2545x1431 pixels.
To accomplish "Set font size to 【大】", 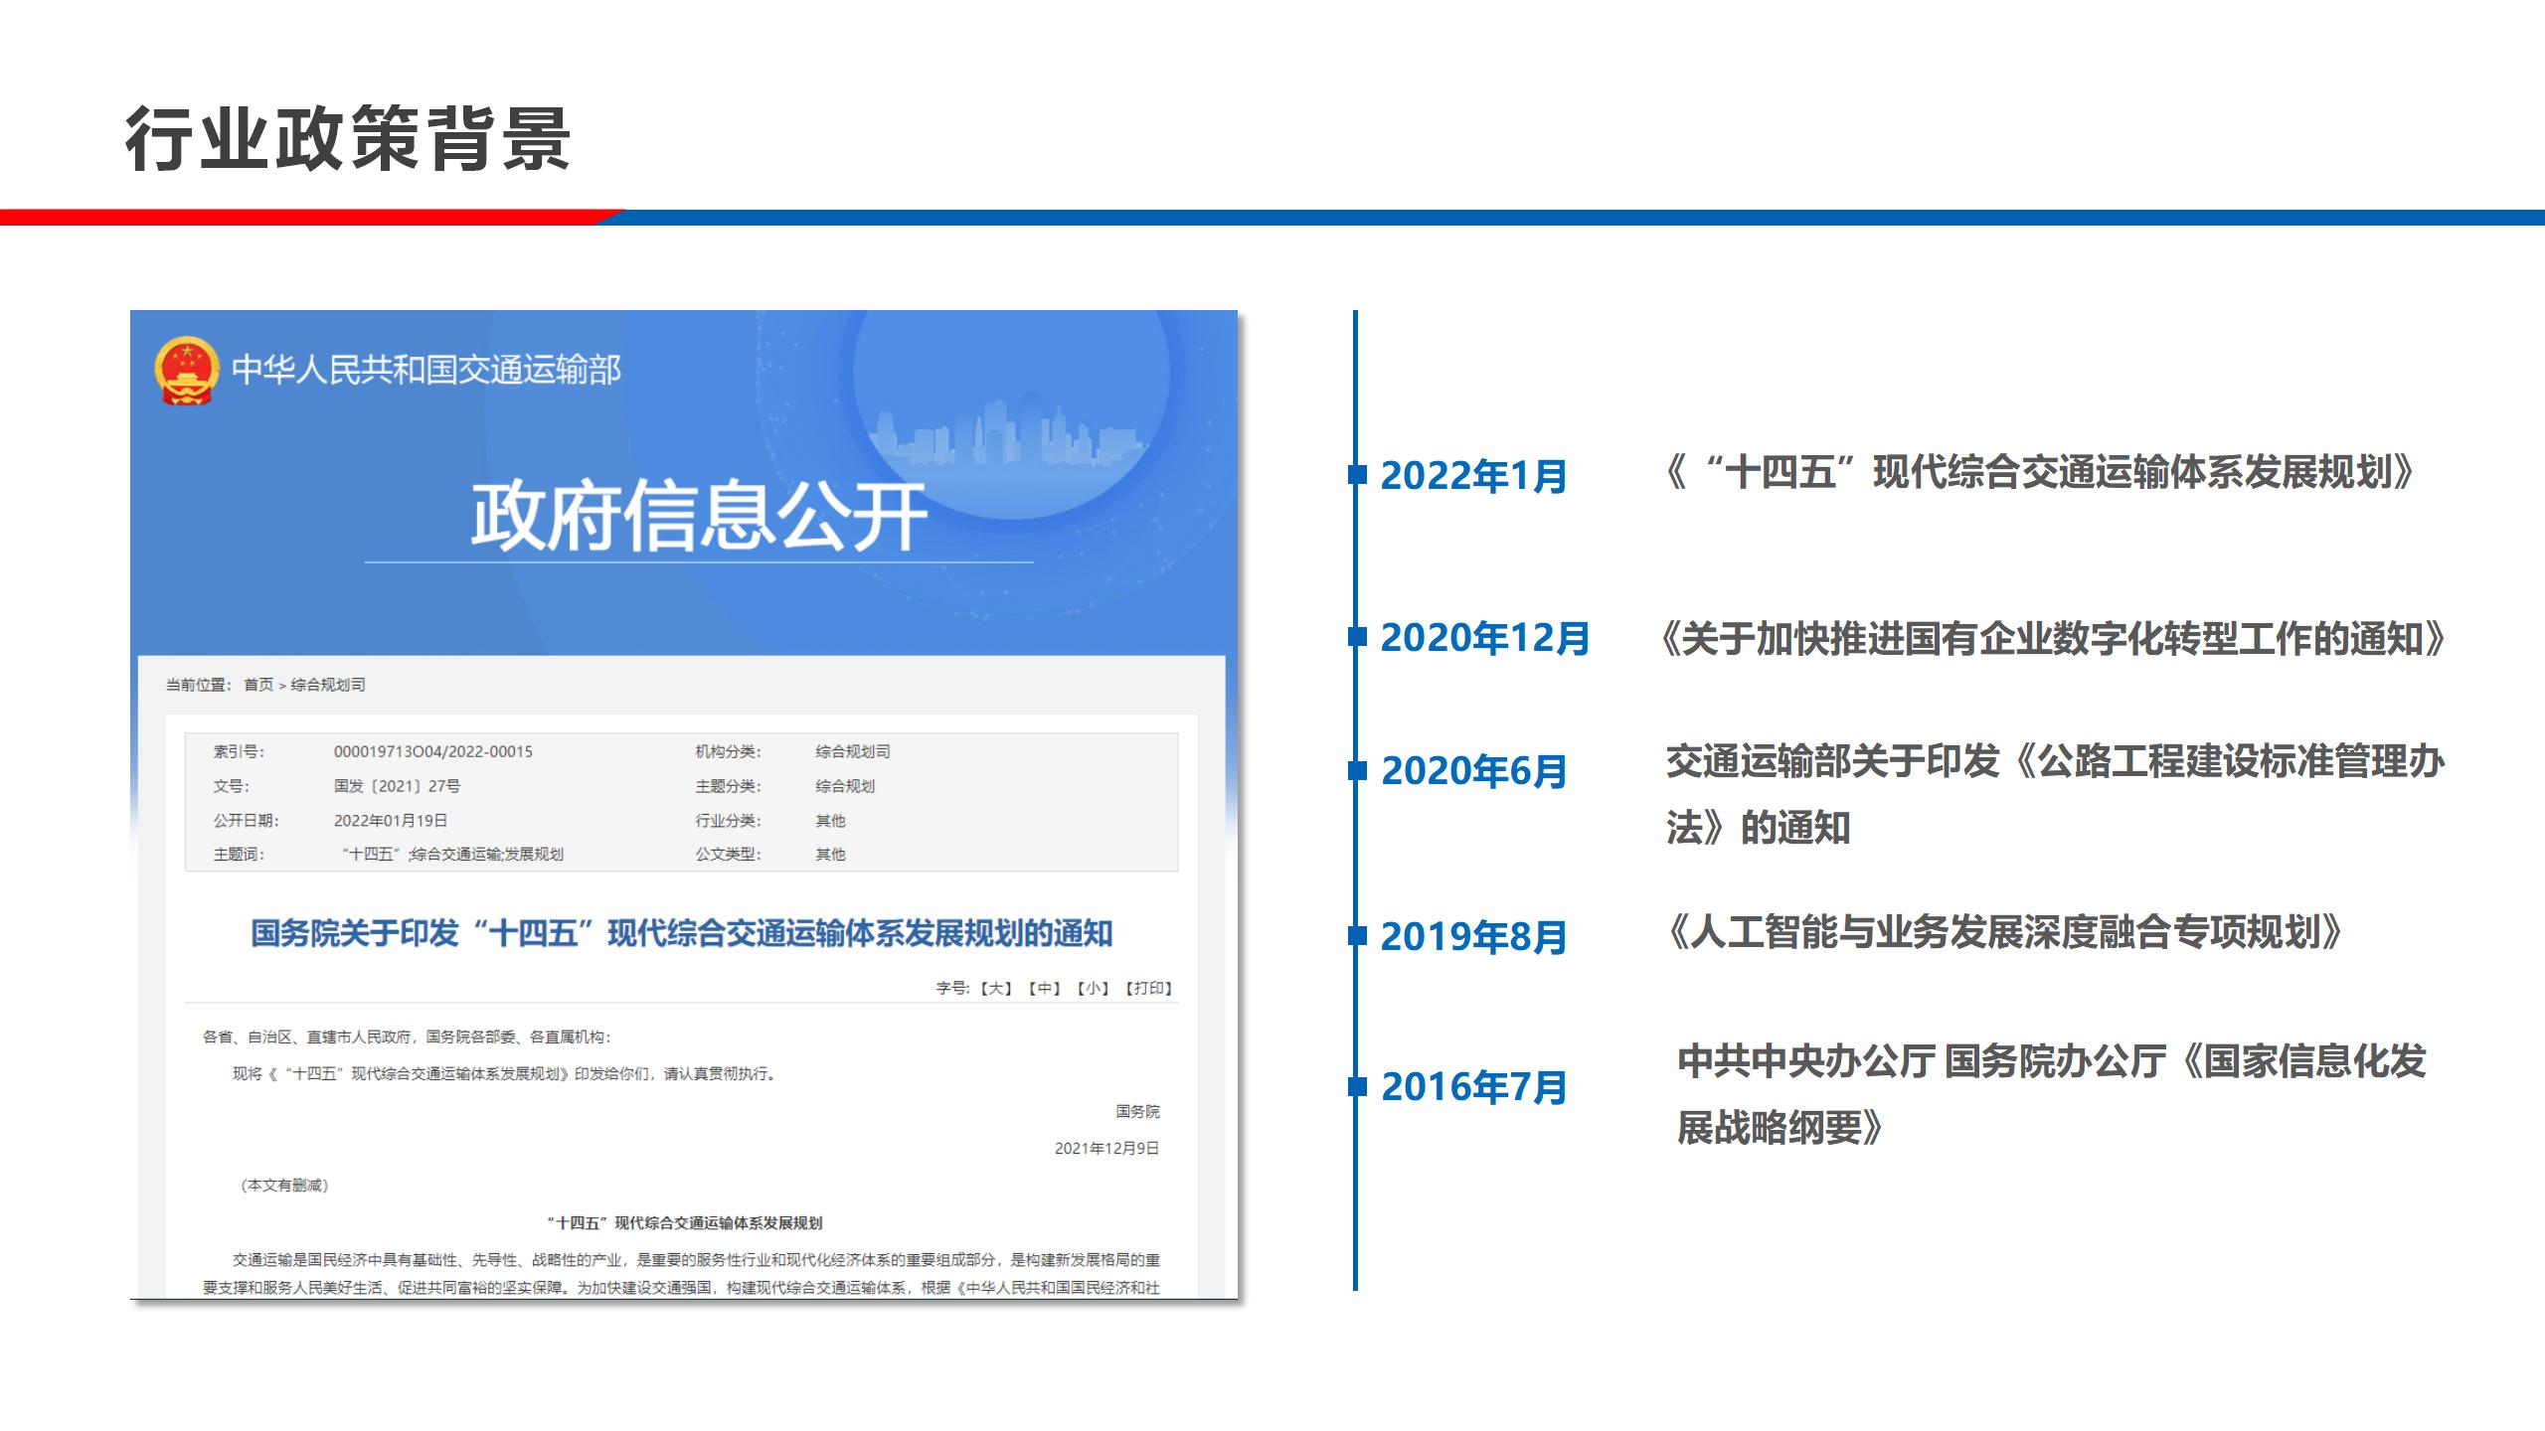I will [x=996, y=989].
